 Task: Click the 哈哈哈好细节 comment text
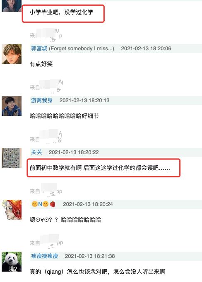point(64,116)
